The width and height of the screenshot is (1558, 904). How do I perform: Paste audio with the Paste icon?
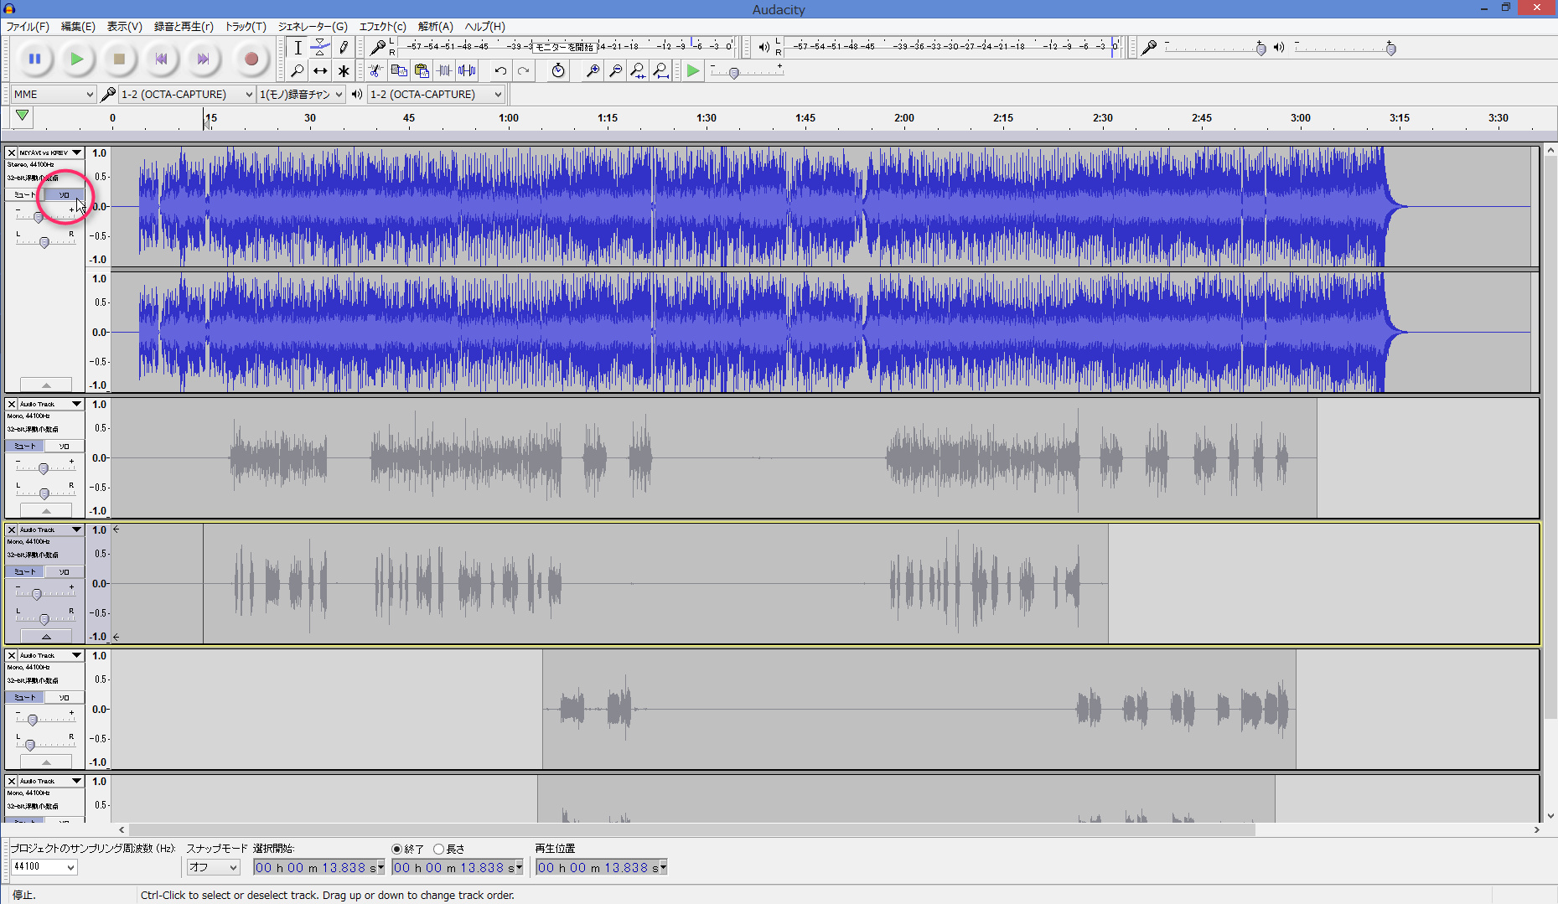[422, 71]
